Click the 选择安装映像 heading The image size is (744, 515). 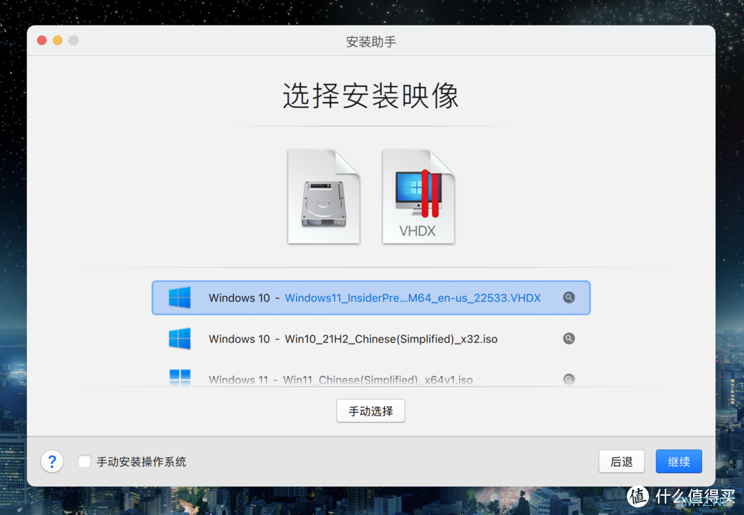(x=371, y=95)
